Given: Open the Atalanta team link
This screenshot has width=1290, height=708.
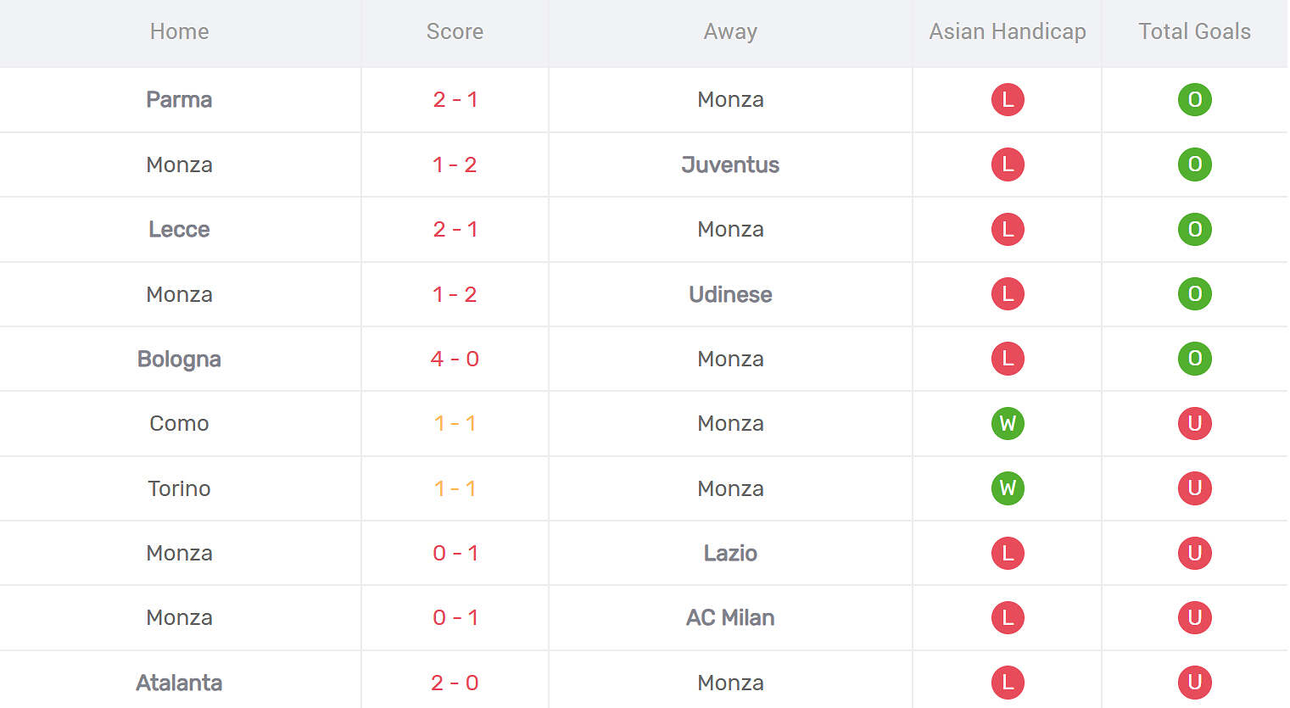Looking at the screenshot, I should click(x=179, y=683).
